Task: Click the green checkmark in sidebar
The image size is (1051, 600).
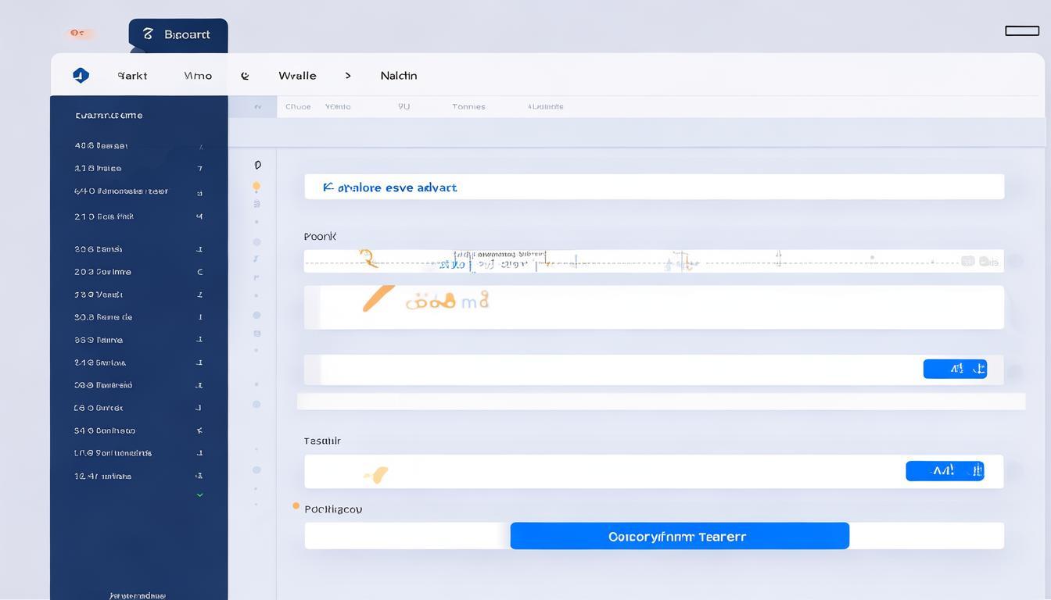Action: coord(199,495)
